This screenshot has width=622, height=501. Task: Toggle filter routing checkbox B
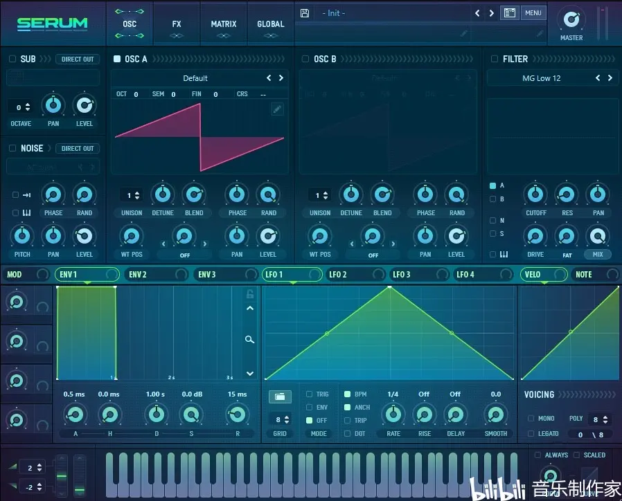(492, 199)
